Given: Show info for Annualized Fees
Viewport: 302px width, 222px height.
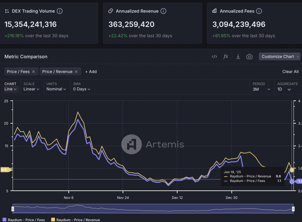Looking at the screenshot, I should pos(259,11).
